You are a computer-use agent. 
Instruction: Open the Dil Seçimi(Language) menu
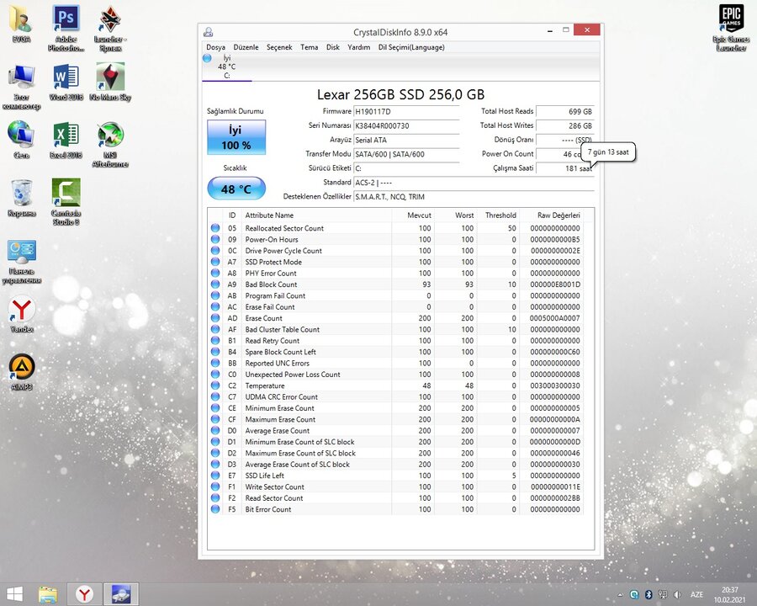point(411,47)
